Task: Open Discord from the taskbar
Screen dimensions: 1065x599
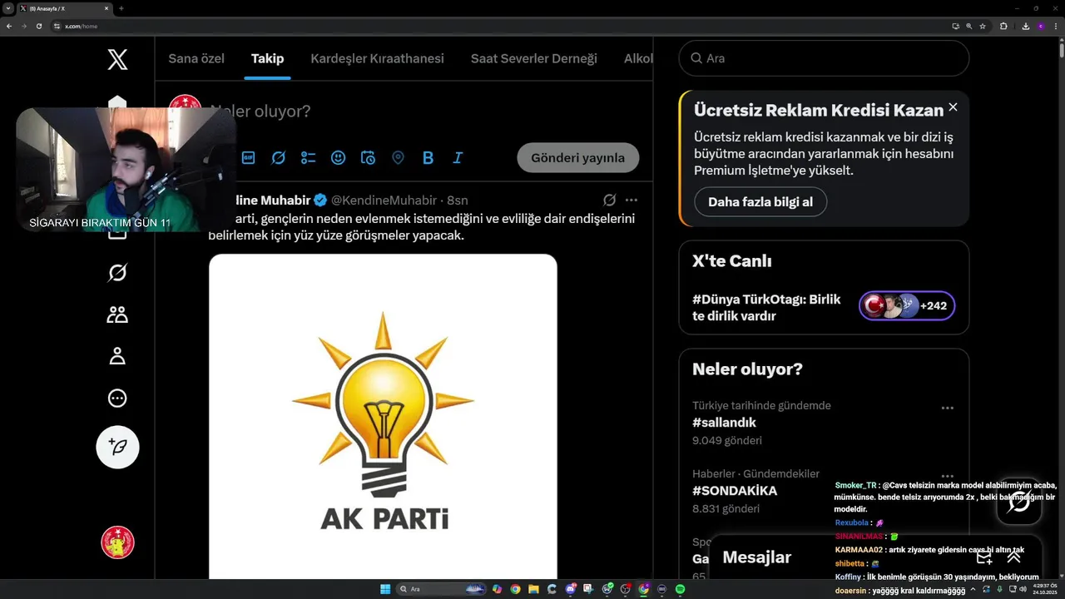Action: tap(571, 589)
